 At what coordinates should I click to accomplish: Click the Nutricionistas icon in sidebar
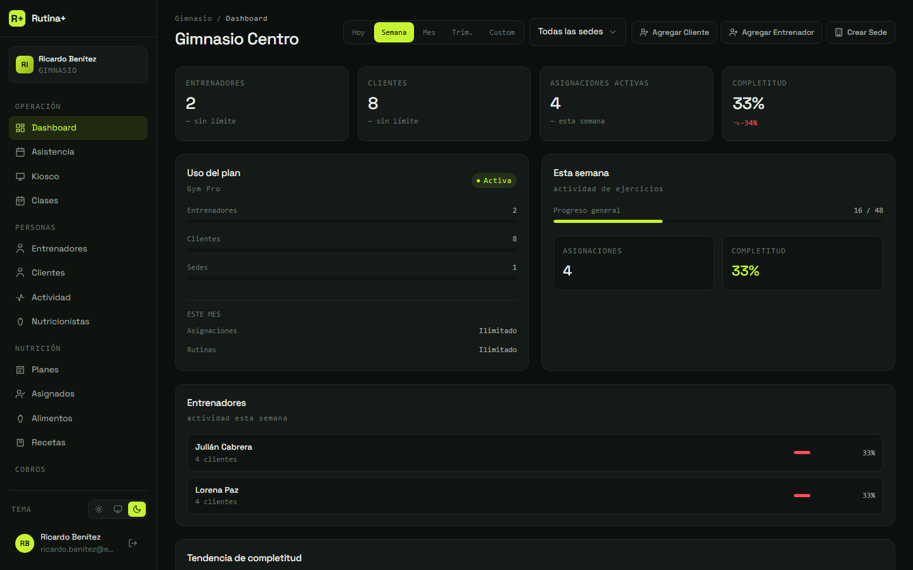click(x=20, y=322)
